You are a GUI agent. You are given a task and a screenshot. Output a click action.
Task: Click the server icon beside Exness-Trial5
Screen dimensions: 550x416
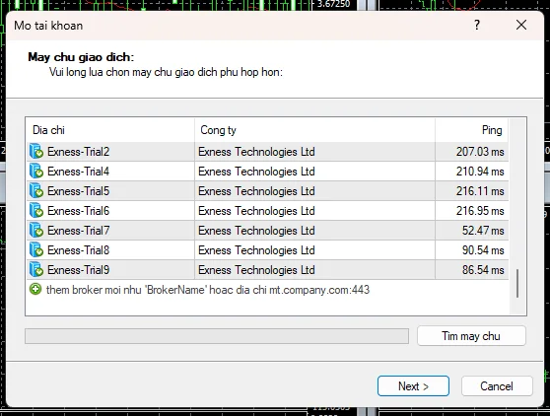tap(36, 191)
